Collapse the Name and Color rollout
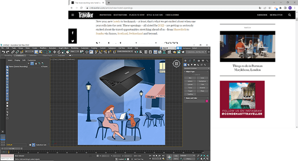298x161 pixels. pyautogui.click(x=191, y=98)
